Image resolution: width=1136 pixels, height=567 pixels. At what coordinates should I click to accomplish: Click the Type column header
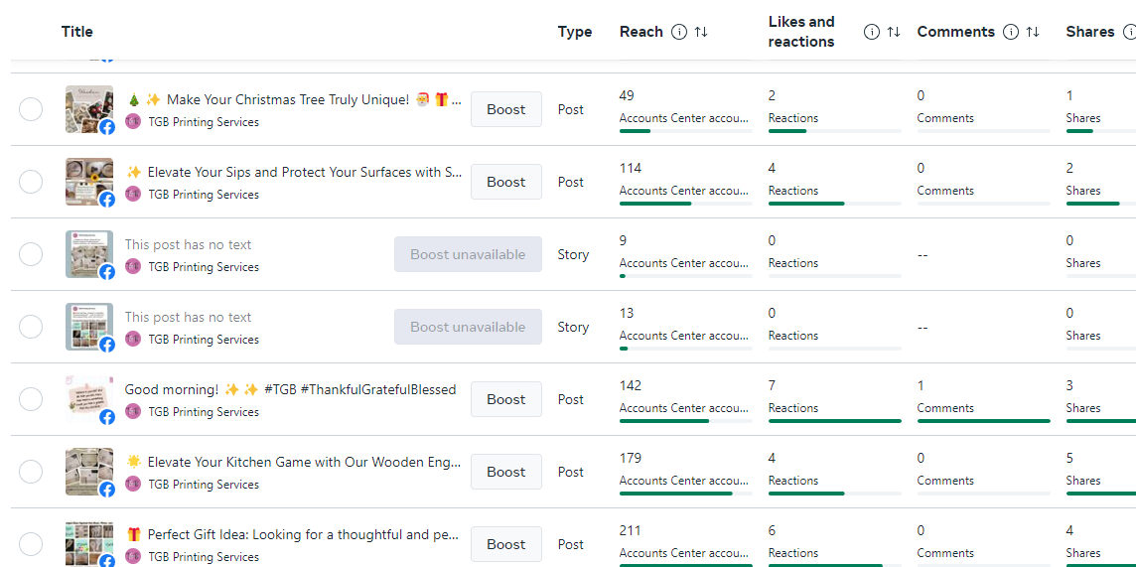click(x=575, y=32)
